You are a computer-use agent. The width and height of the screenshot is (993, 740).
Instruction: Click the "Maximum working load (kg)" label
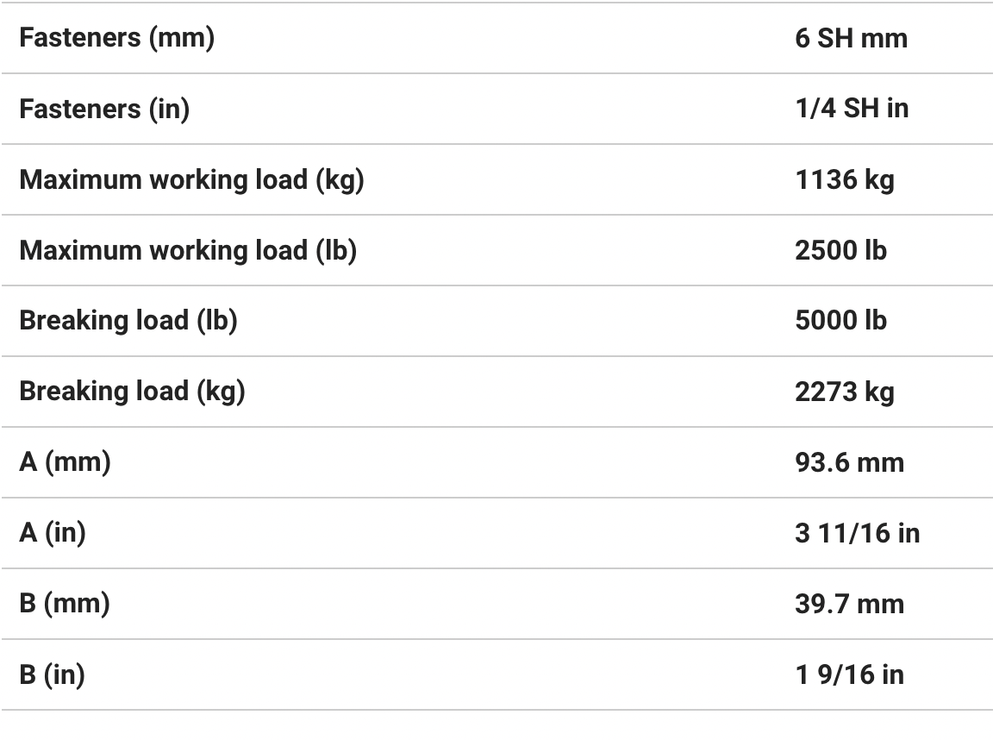pyautogui.click(x=191, y=179)
